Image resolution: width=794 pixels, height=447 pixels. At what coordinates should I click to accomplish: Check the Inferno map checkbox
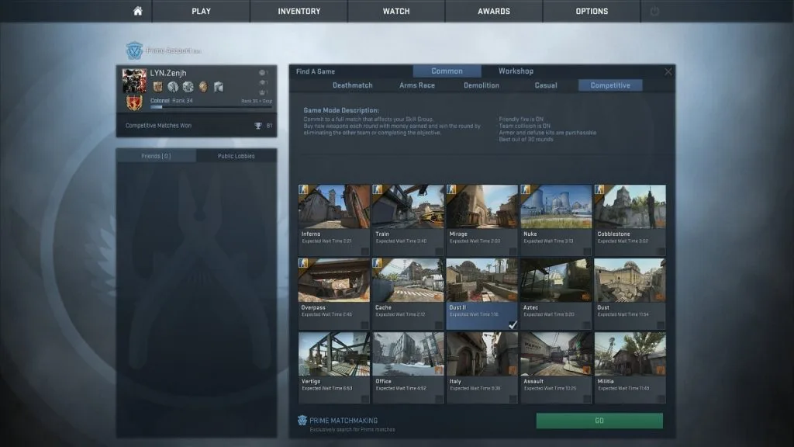click(x=364, y=251)
